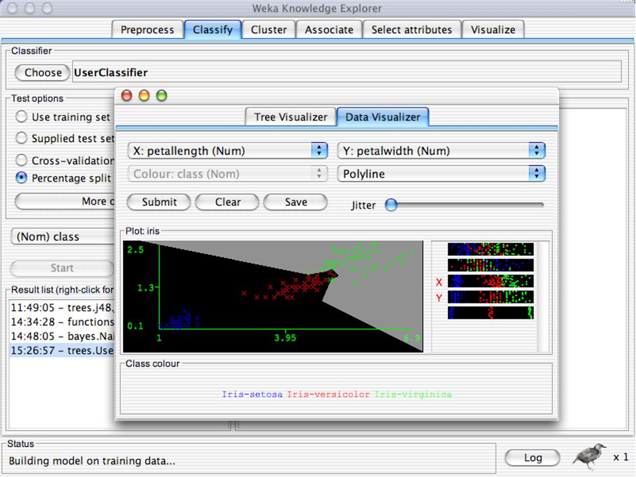The width and height of the screenshot is (636, 477).
Task: Click the green zoom button of the visualizer window
Action: [x=162, y=95]
